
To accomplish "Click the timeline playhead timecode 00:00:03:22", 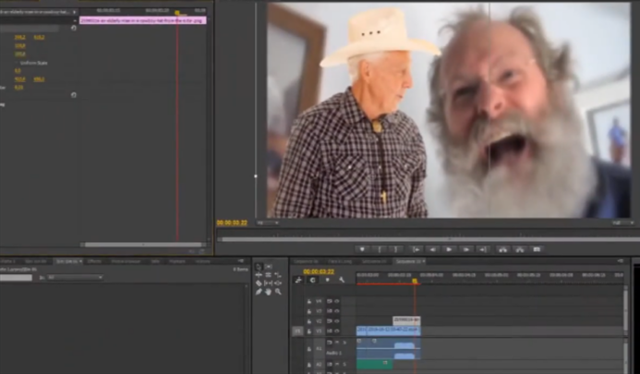I will click(318, 271).
